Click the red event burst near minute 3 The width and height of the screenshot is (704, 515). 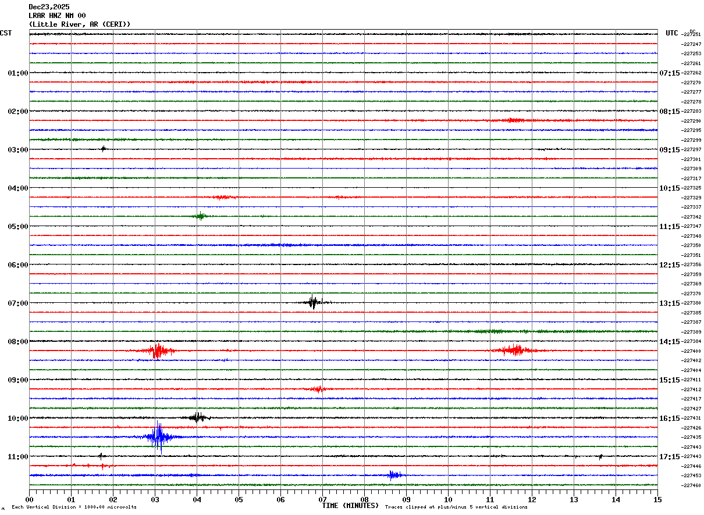[x=156, y=351]
